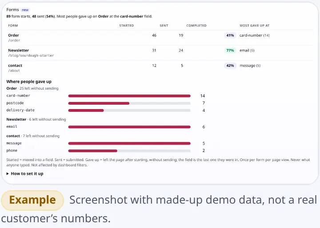Expand the How to set it up section
Viewport: 320px width, 228px height.
coord(25,173)
